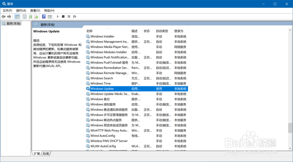Open the 查看(V) menu
The width and height of the screenshot is (293, 162).
35,10
